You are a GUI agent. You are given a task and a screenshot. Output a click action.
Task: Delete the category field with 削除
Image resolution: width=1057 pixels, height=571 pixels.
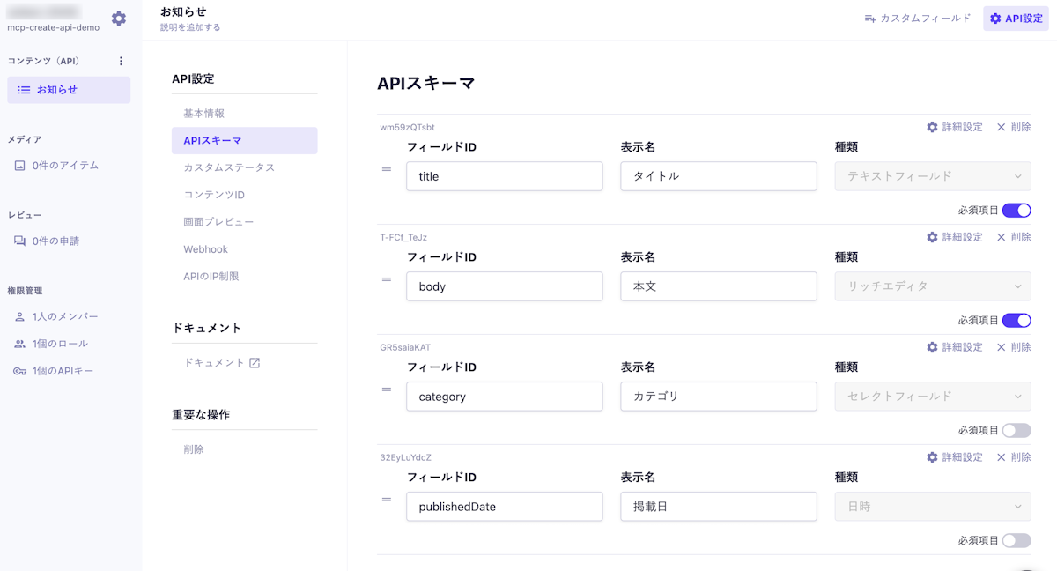coord(1014,347)
